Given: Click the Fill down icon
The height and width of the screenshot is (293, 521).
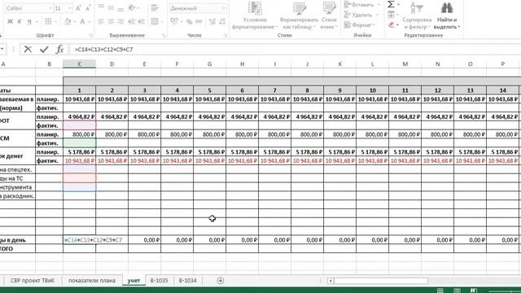Looking at the screenshot, I should coord(391,15).
